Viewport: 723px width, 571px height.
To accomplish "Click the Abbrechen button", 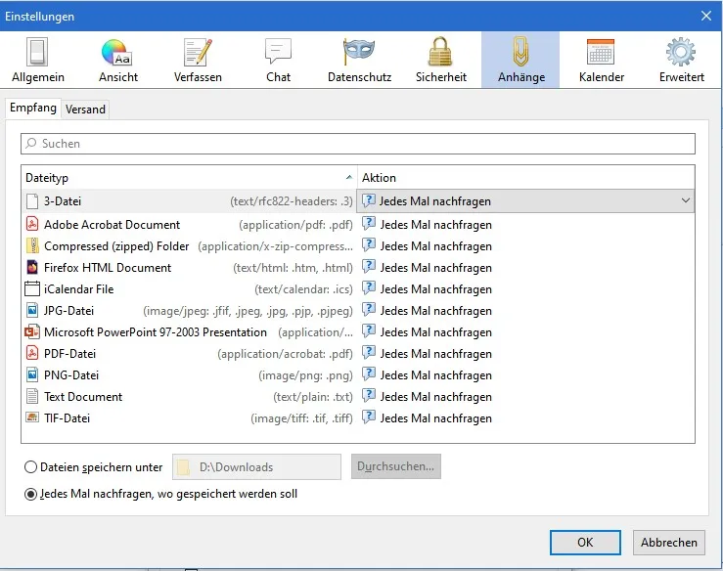I will 668,542.
